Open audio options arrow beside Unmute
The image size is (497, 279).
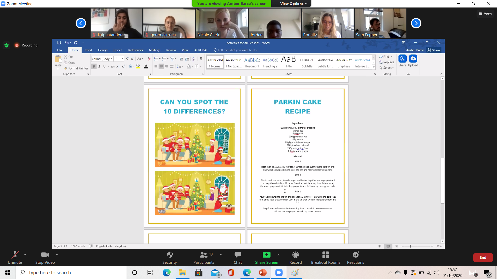pos(25,255)
